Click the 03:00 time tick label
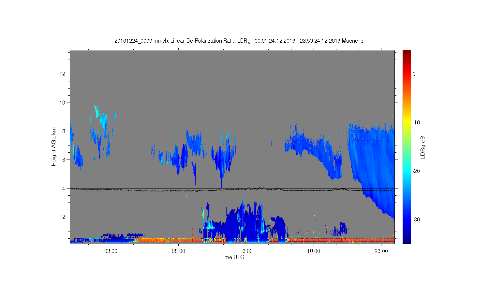 pos(111,251)
